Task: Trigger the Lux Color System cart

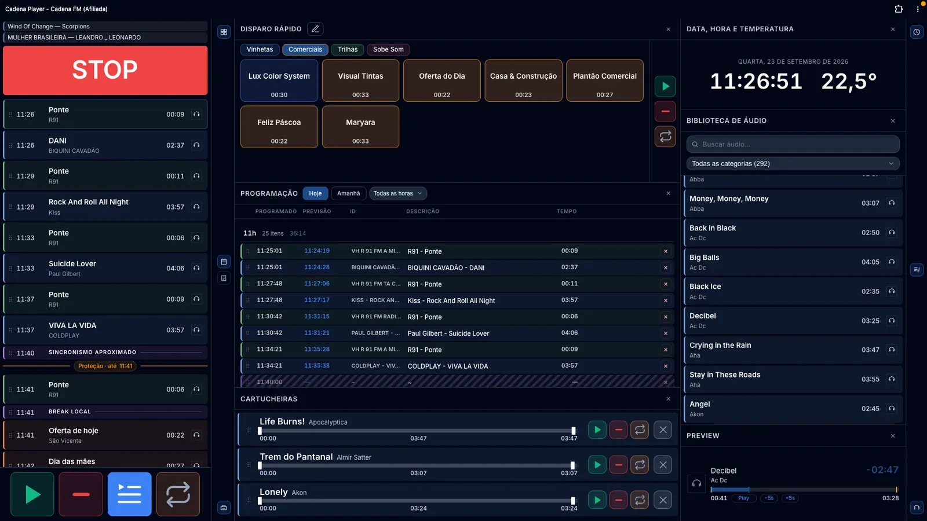Action: click(279, 80)
